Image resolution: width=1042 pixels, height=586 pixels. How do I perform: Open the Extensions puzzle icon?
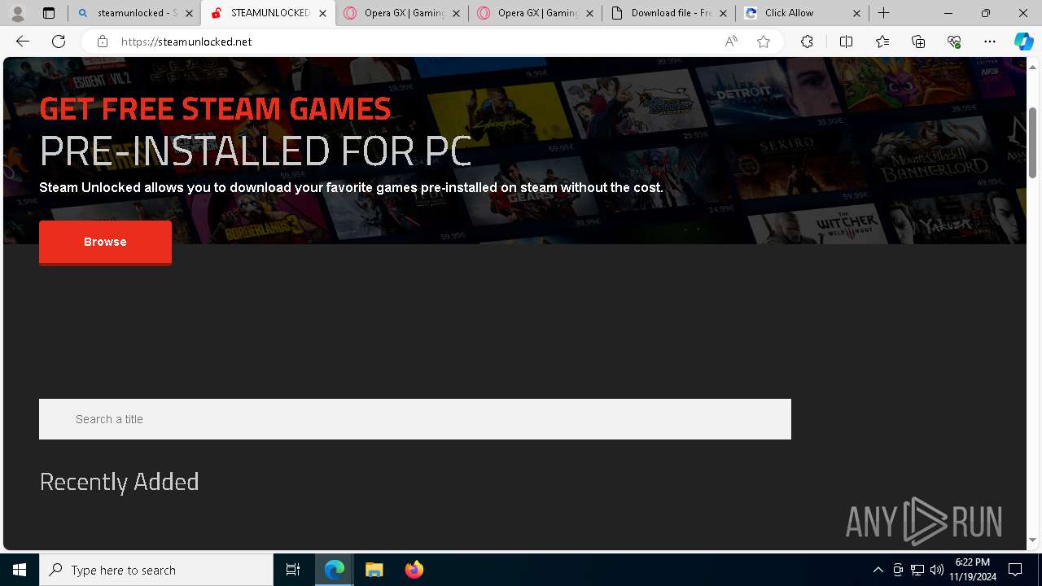point(807,42)
